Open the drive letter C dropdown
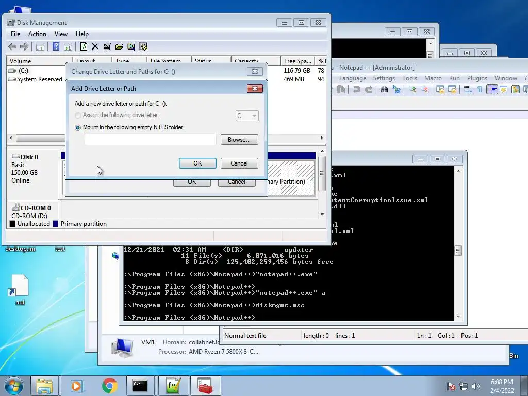 point(247,116)
